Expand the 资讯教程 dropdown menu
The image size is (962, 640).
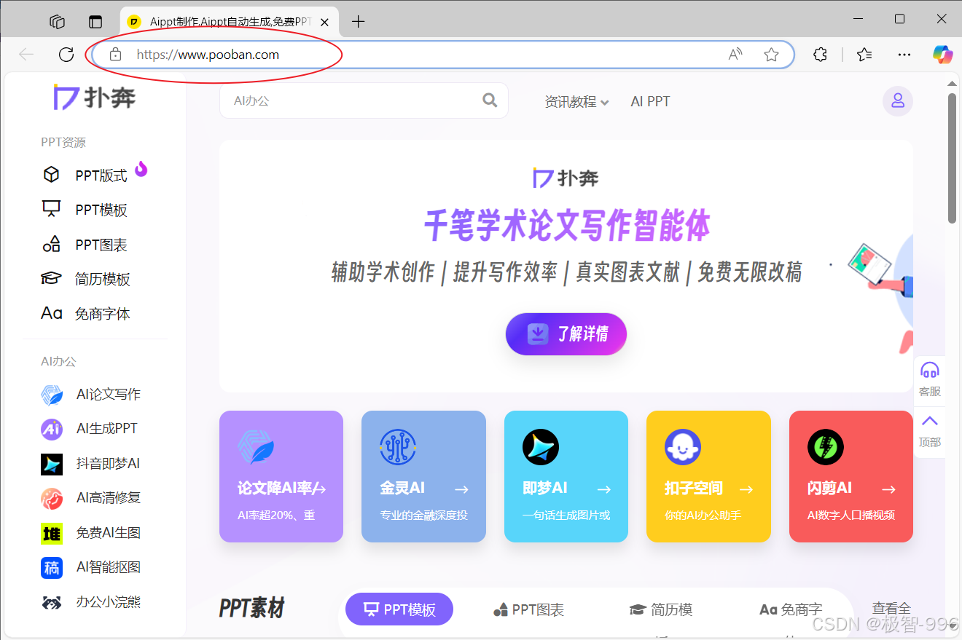coord(576,102)
